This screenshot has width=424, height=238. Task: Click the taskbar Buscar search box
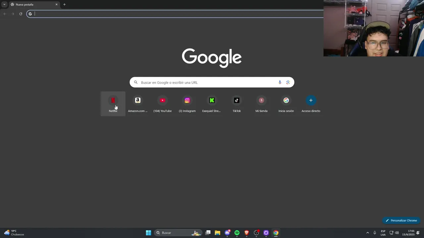pos(178,233)
